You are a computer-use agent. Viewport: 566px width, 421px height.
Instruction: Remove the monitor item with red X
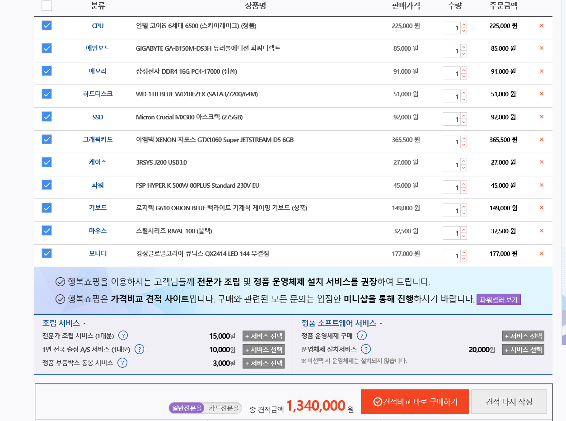click(541, 254)
